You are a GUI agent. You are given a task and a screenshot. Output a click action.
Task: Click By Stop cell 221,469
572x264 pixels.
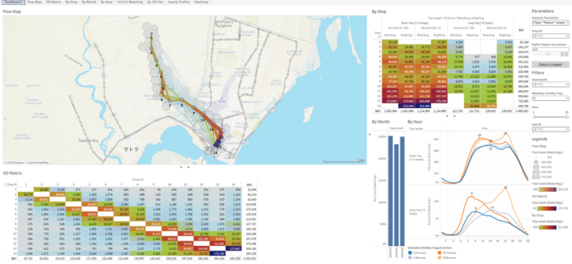(x=423, y=105)
